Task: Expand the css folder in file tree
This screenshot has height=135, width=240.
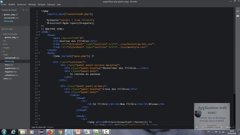Action: (x=4, y=41)
